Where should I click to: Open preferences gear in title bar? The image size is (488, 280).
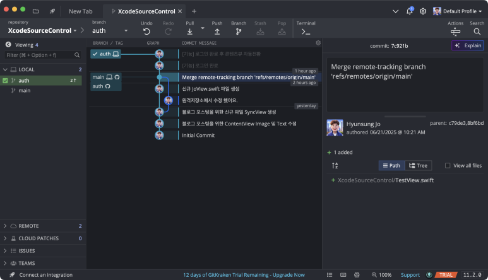(x=422, y=11)
